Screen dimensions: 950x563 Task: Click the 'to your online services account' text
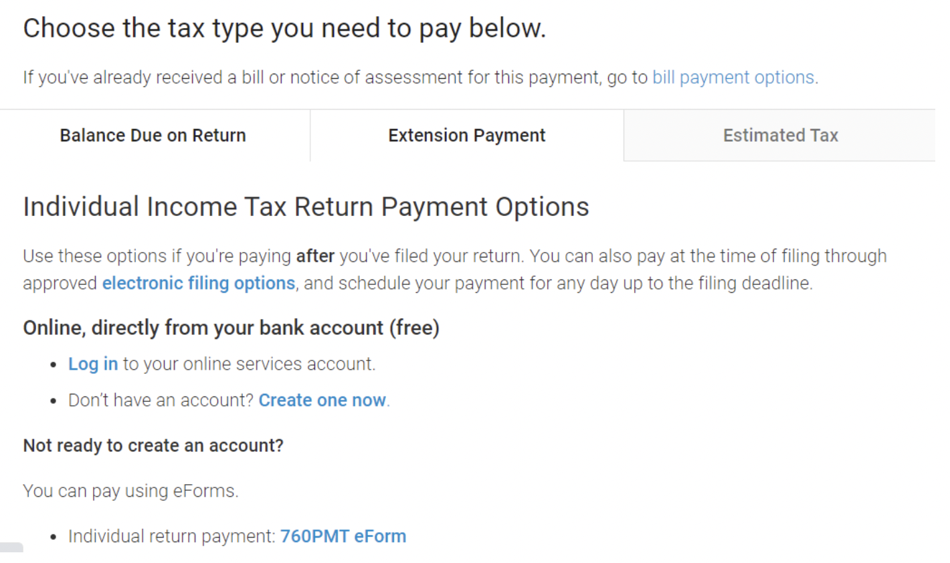point(249,364)
